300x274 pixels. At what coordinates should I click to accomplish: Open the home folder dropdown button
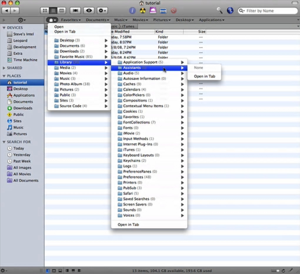[x=52, y=20]
